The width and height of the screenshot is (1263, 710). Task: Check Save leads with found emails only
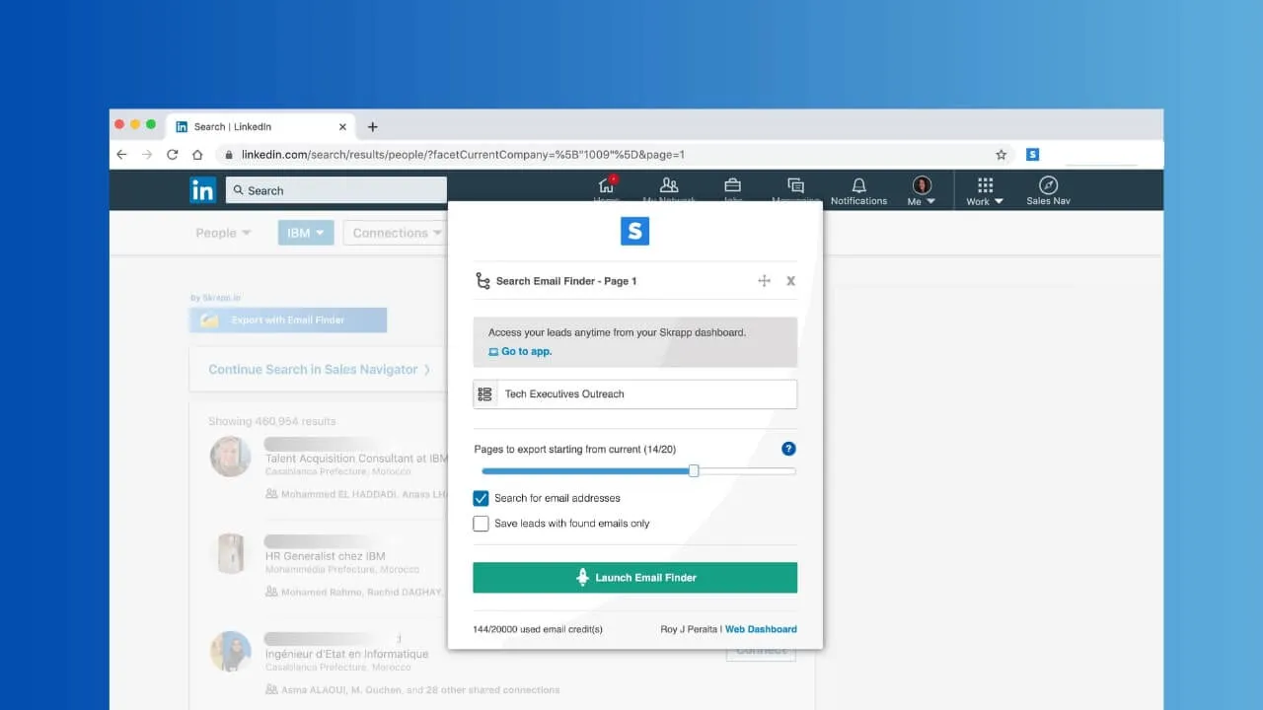481,524
